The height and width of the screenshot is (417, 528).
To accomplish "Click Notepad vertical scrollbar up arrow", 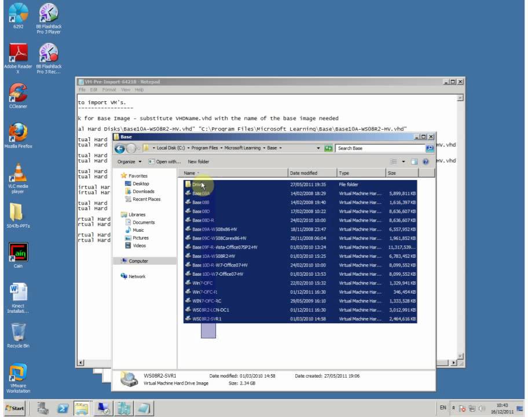I will (x=460, y=98).
